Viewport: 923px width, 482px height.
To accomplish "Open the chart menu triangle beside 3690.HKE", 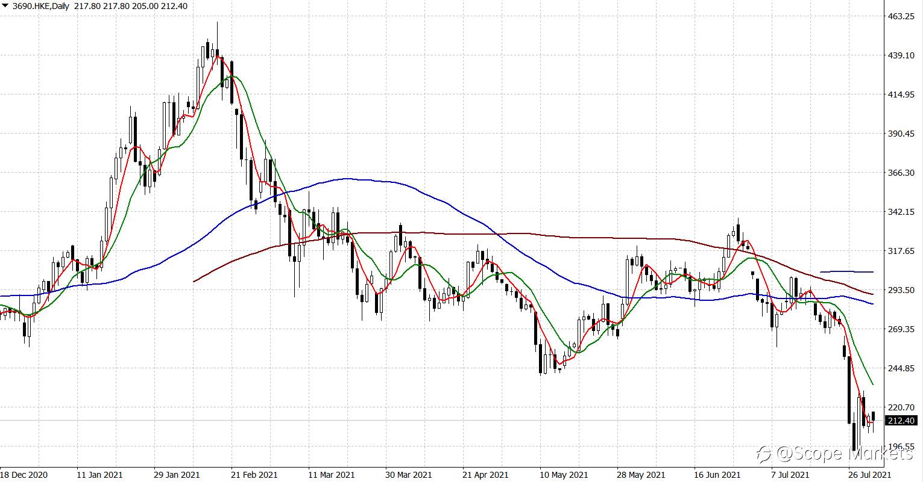I will click(x=5, y=5).
